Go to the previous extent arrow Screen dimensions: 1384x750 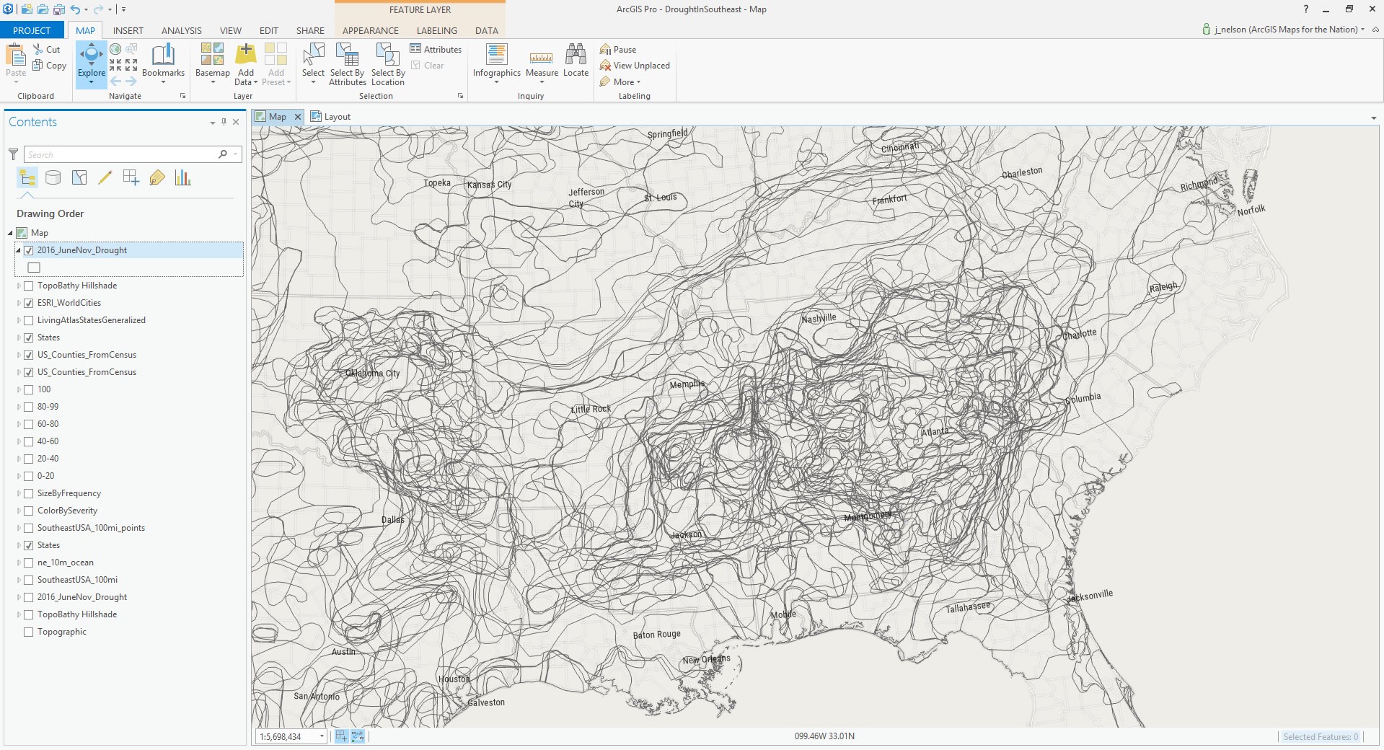115,81
